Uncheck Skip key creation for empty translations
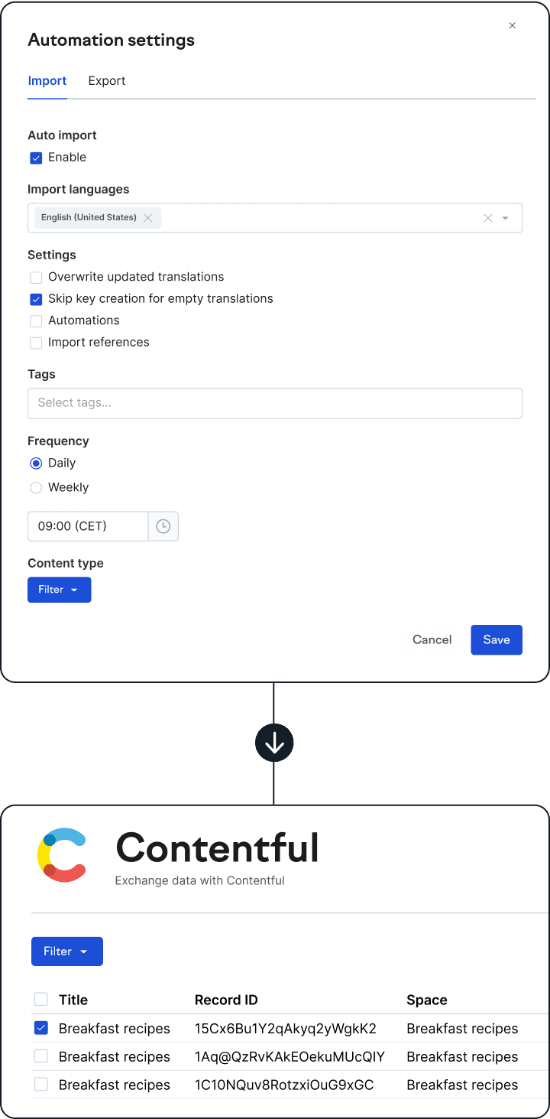Image resolution: width=550 pixels, height=1119 pixels. tap(36, 299)
